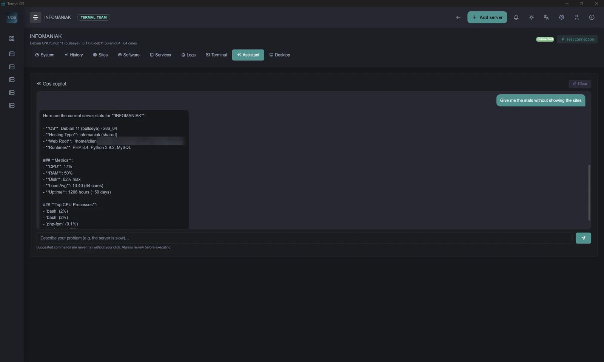Click the TERMAL TEAM badge
This screenshot has height=362, width=604.
point(94,17)
